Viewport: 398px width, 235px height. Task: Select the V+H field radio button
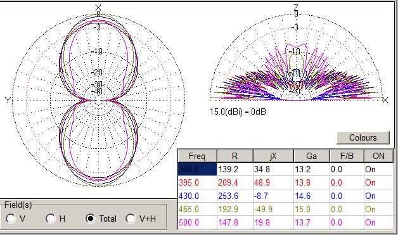click(131, 219)
